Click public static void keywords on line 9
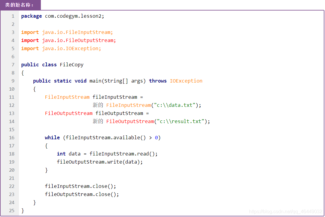Viewport: 325px width, 217px height. tap(60, 81)
